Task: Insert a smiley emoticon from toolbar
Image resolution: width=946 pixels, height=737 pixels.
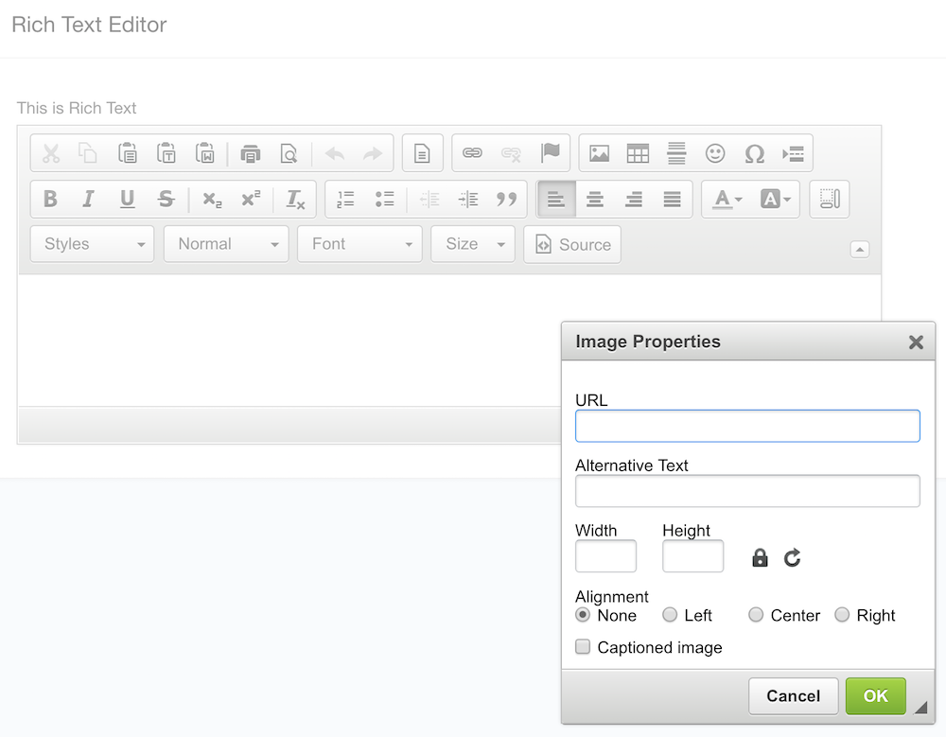Action: (x=715, y=153)
